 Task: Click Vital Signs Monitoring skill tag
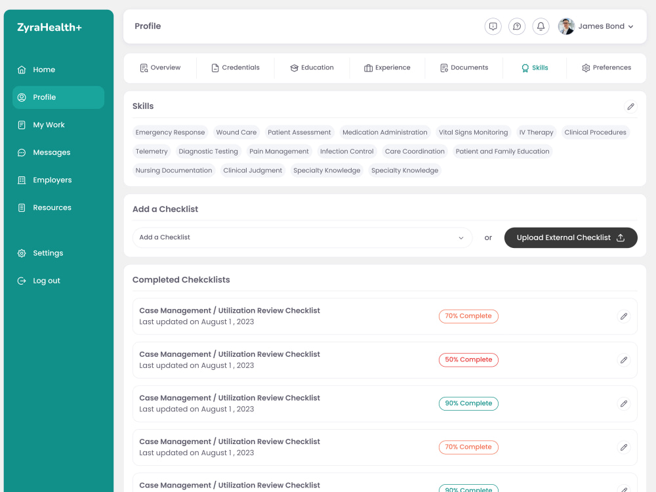(473, 133)
